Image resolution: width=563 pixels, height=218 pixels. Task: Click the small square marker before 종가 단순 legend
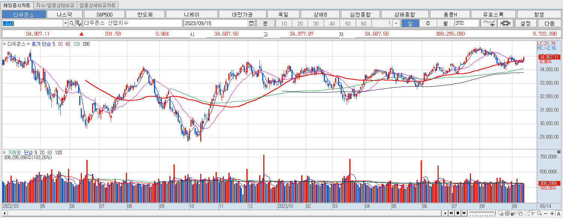point(29,44)
